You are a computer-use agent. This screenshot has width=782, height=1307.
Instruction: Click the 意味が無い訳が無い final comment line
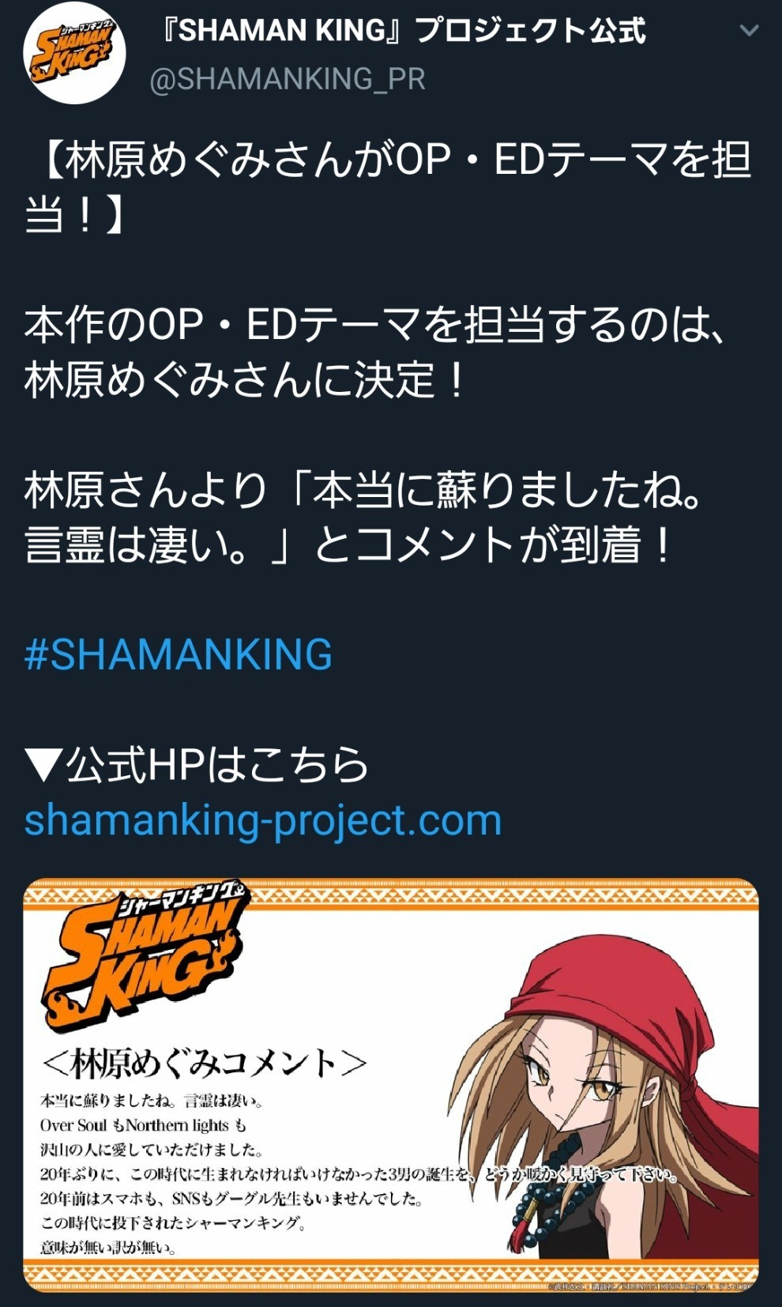108,1247
